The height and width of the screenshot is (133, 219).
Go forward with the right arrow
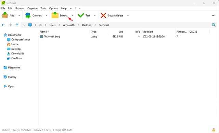(x=10, y=25)
